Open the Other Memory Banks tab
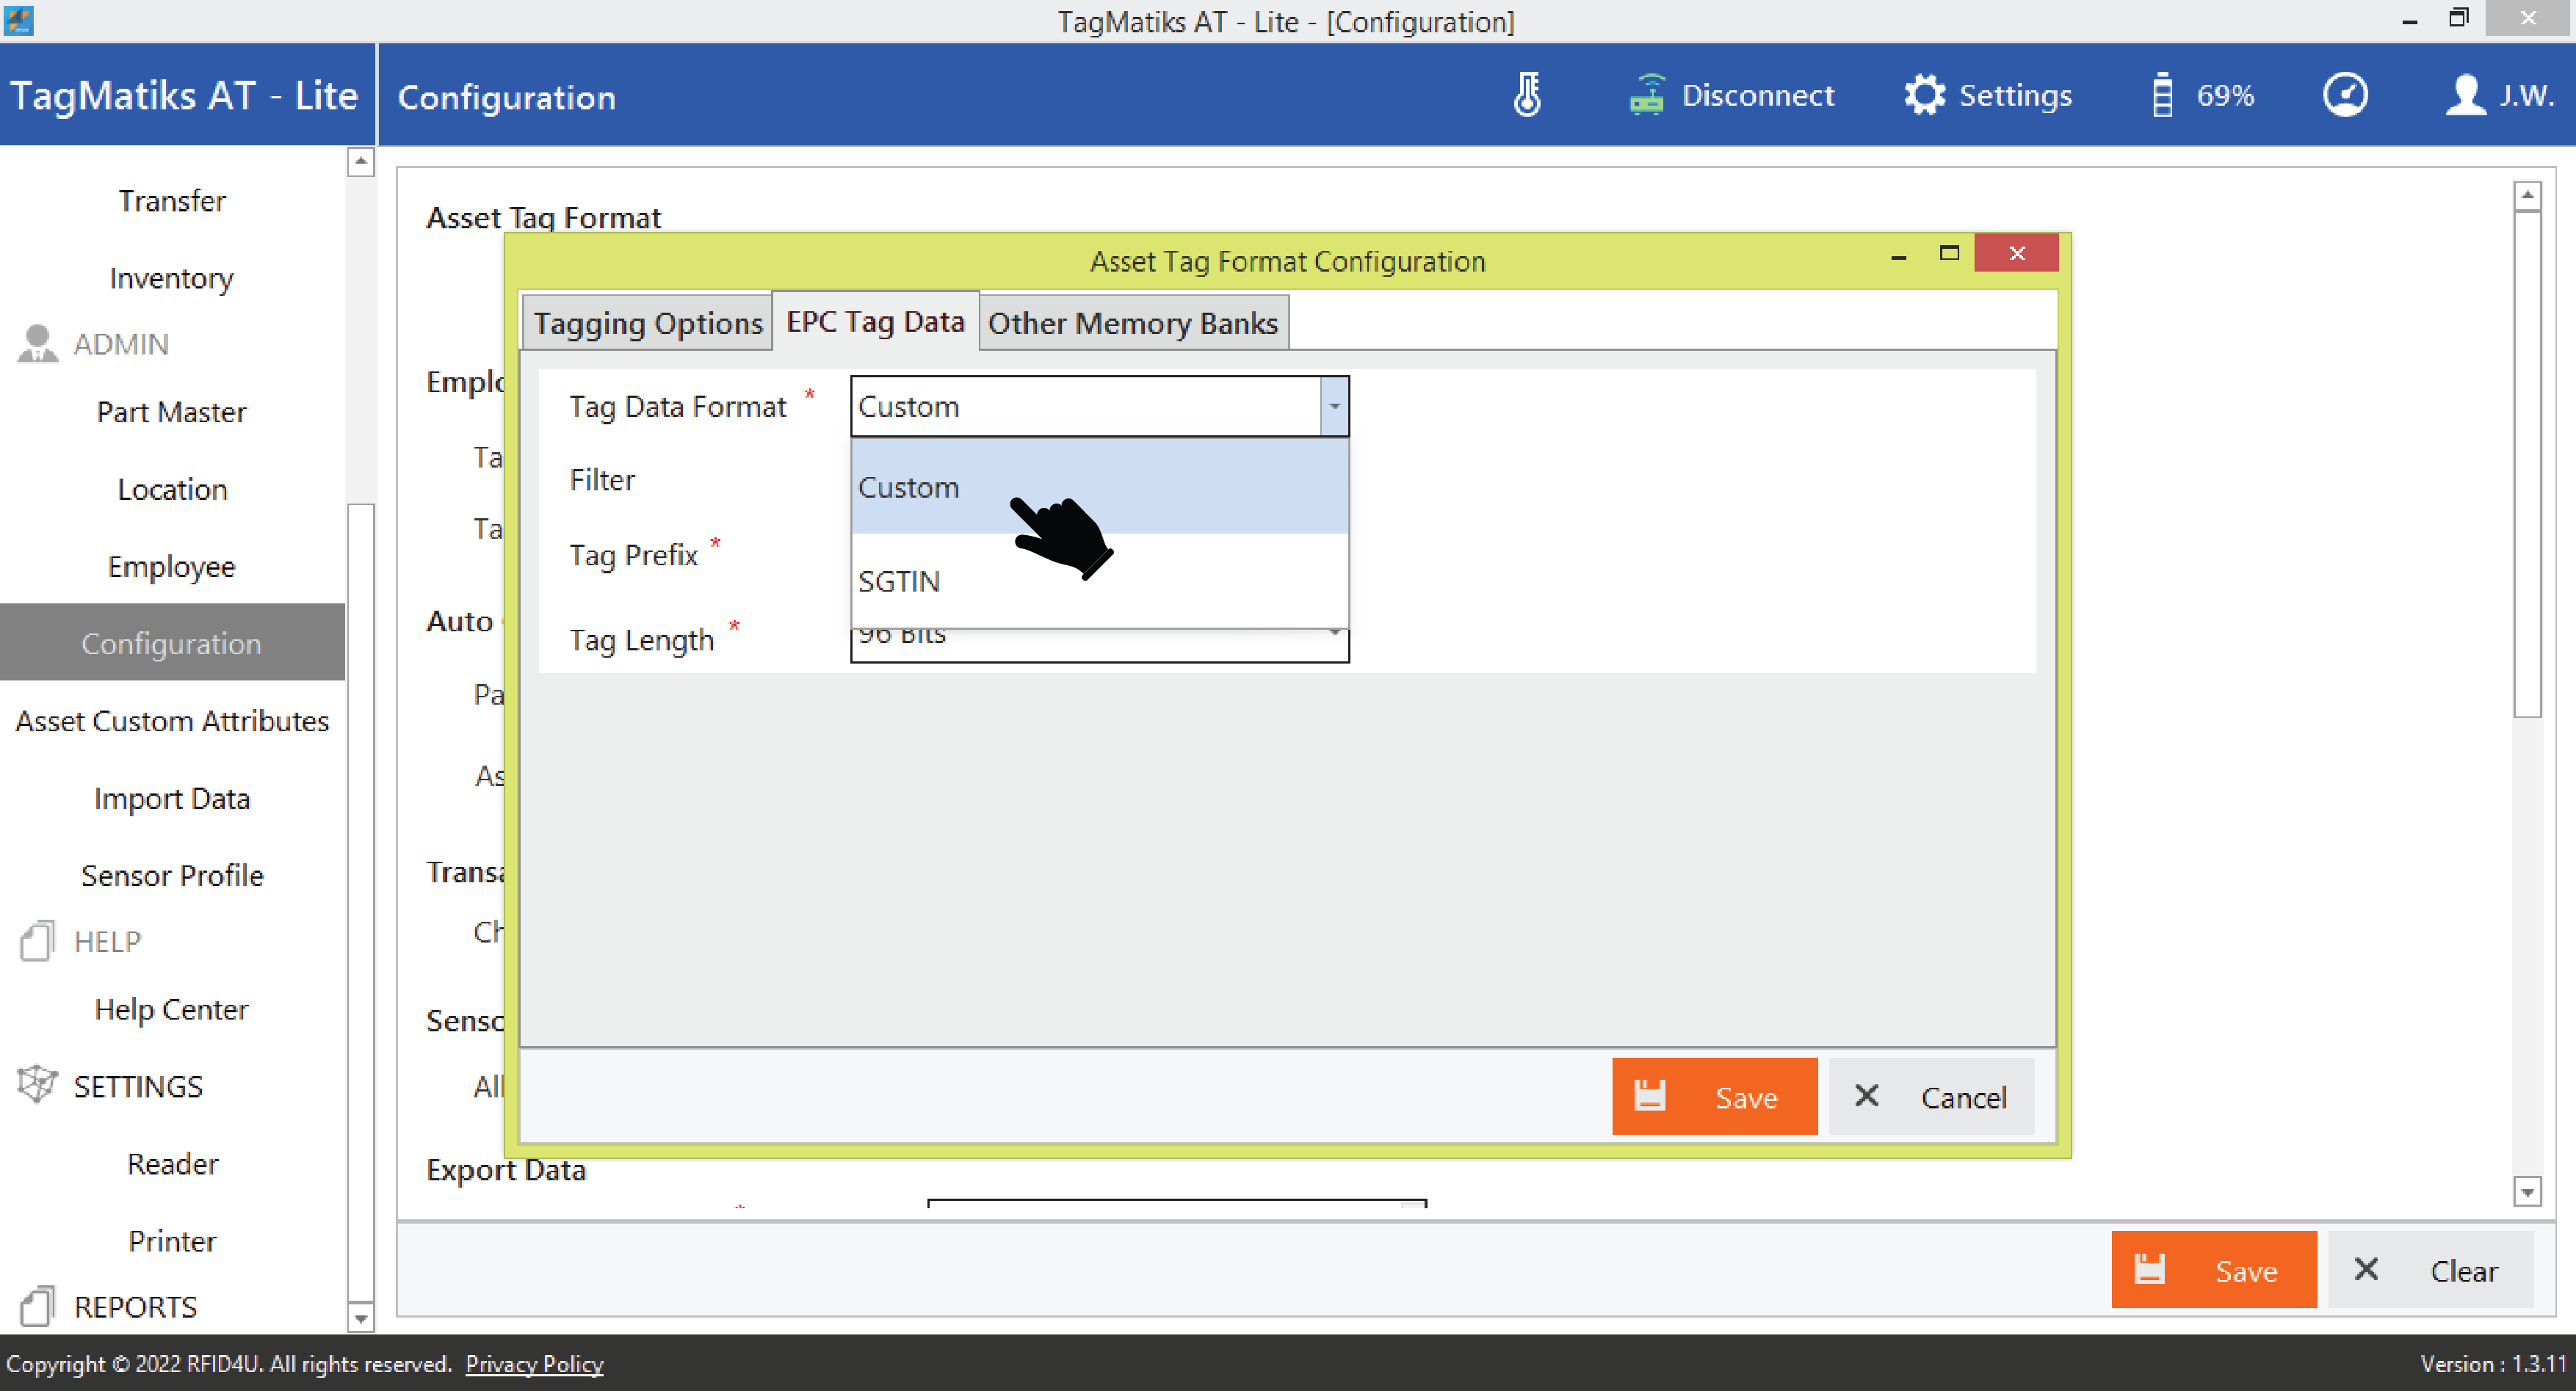The image size is (2576, 1391). coord(1133,324)
